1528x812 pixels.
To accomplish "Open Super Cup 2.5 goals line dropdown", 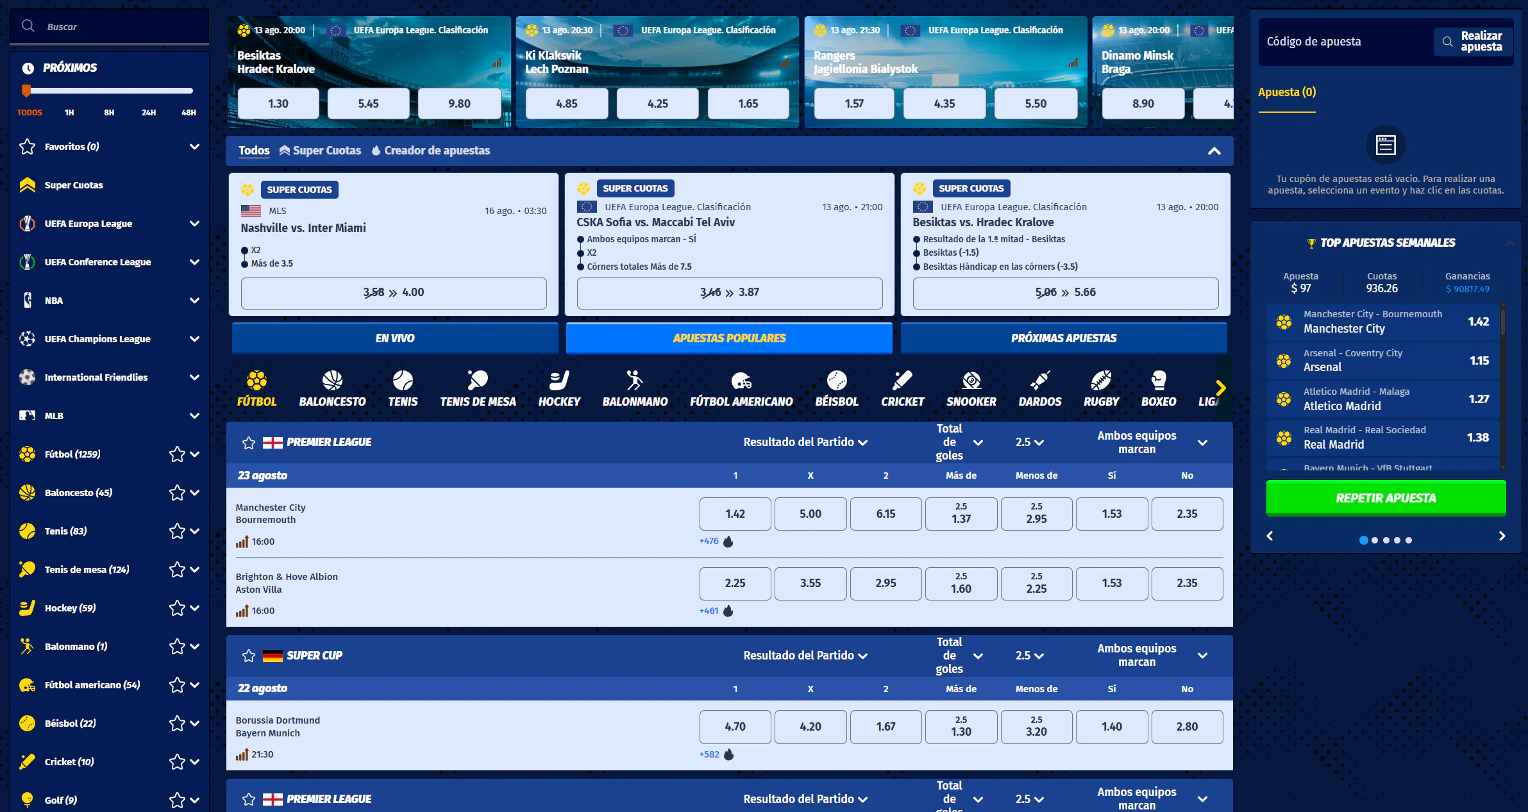I will tap(1029, 656).
